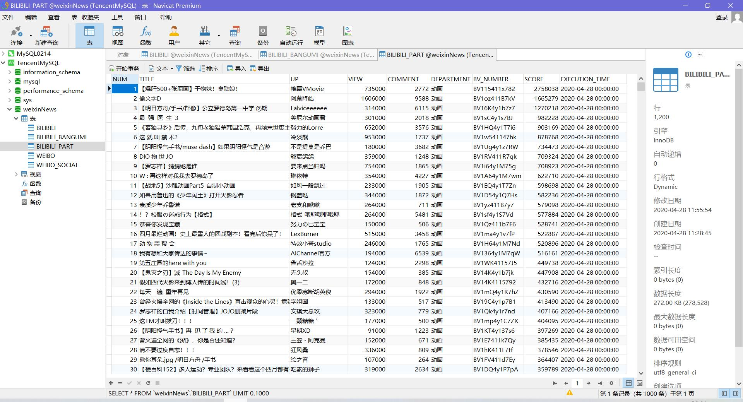Switch to the BILIBILI_BANGUMI tab
This screenshot has height=402, width=743.
(x=317, y=55)
